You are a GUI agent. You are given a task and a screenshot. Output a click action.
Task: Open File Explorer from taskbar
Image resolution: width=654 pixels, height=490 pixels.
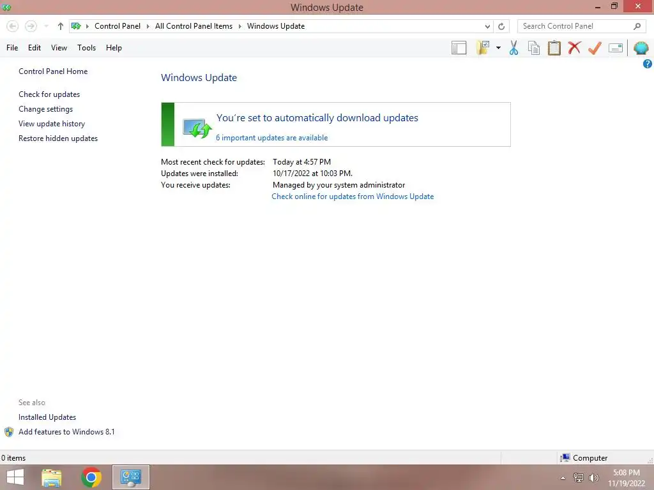point(52,477)
